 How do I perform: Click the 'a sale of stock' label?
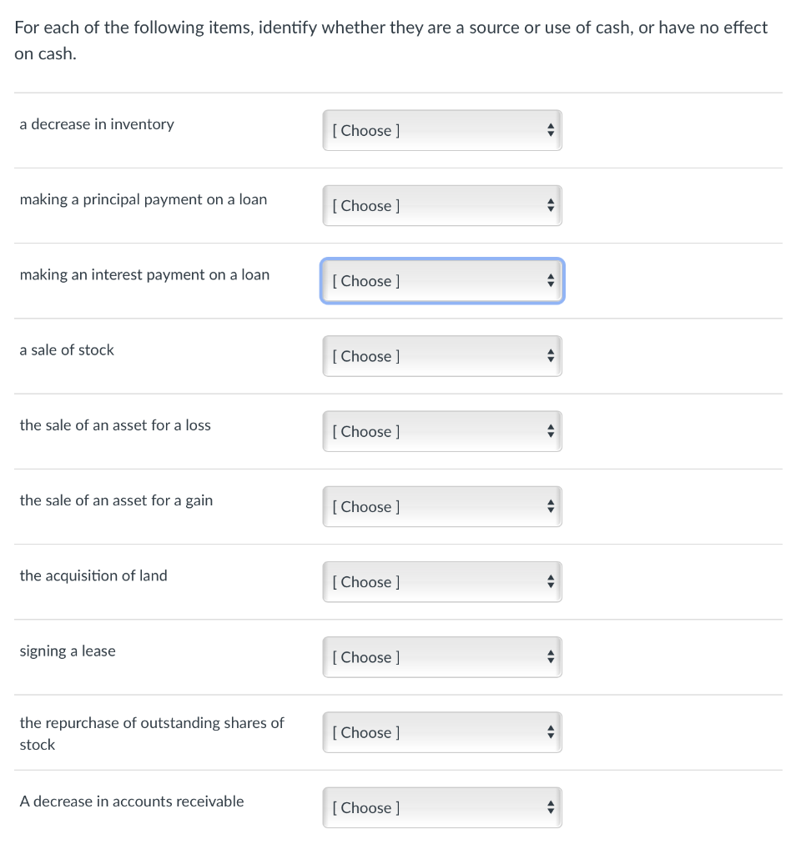click(x=67, y=350)
